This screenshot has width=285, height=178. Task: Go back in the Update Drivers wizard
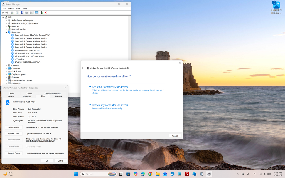pos(83,68)
